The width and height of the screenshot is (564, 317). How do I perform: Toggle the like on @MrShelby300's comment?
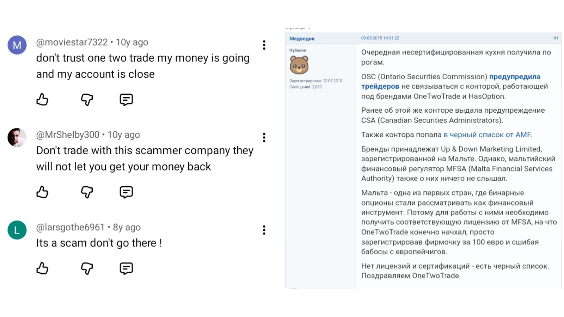(x=42, y=192)
